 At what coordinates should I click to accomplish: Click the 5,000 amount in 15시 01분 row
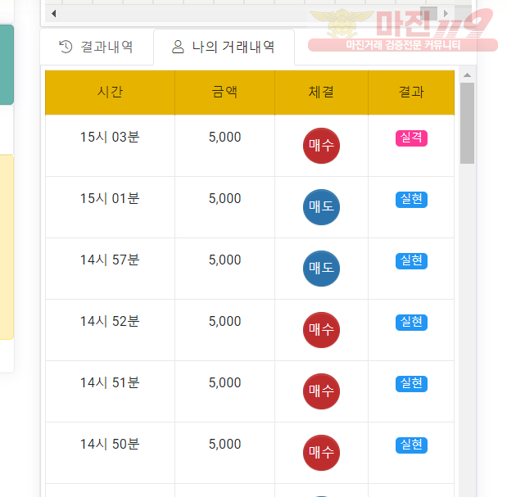[x=224, y=199]
